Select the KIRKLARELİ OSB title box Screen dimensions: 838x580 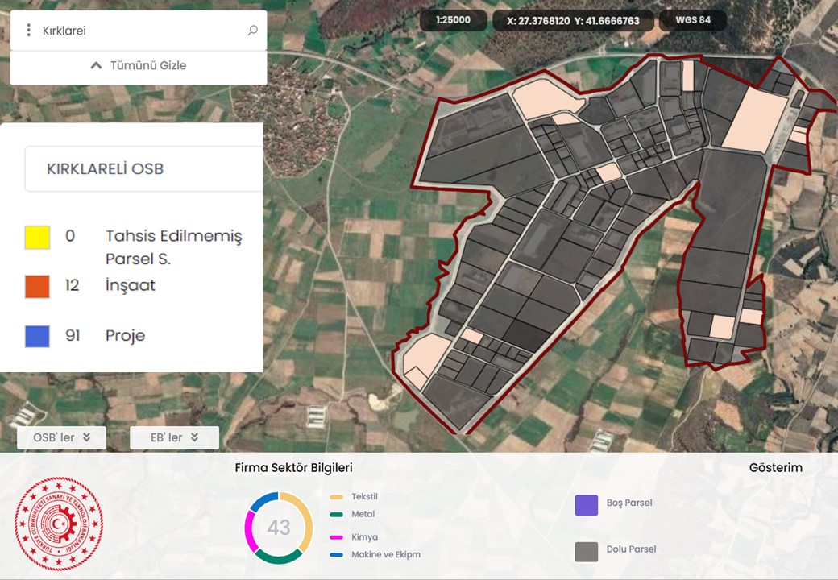tap(143, 169)
